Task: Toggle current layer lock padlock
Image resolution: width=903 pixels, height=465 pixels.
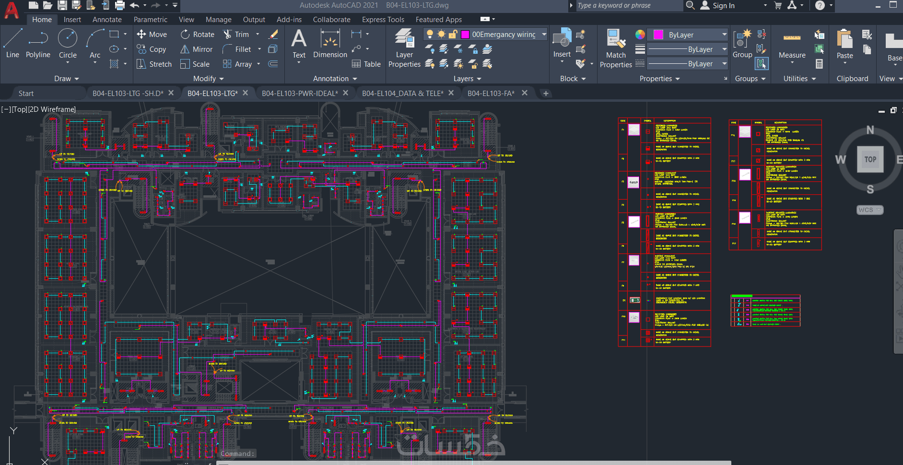Action: (x=453, y=34)
